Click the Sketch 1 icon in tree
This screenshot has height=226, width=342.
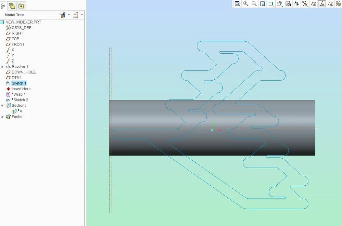[8, 83]
